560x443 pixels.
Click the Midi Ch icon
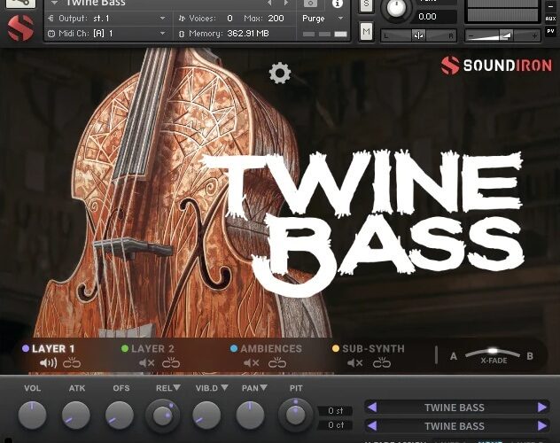51,34
